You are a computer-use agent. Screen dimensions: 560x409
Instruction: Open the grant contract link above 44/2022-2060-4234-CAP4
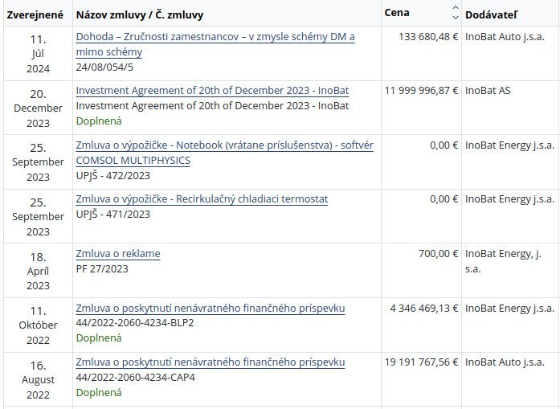click(x=211, y=362)
